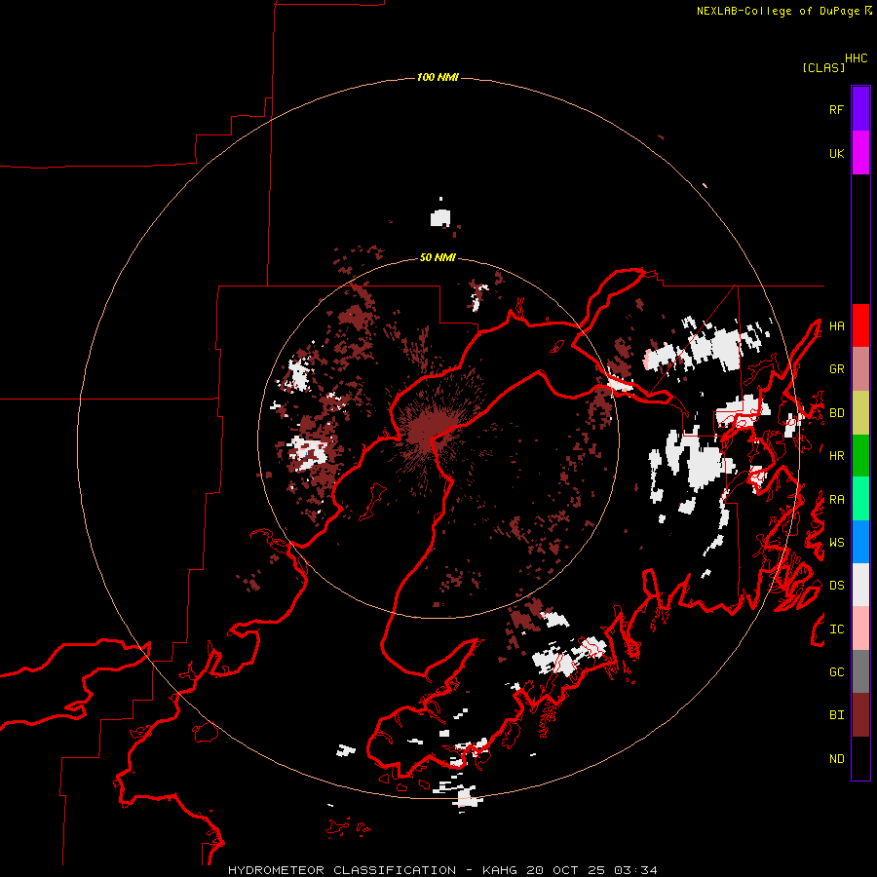Click the IC legend label
877x877 pixels.
coord(836,629)
